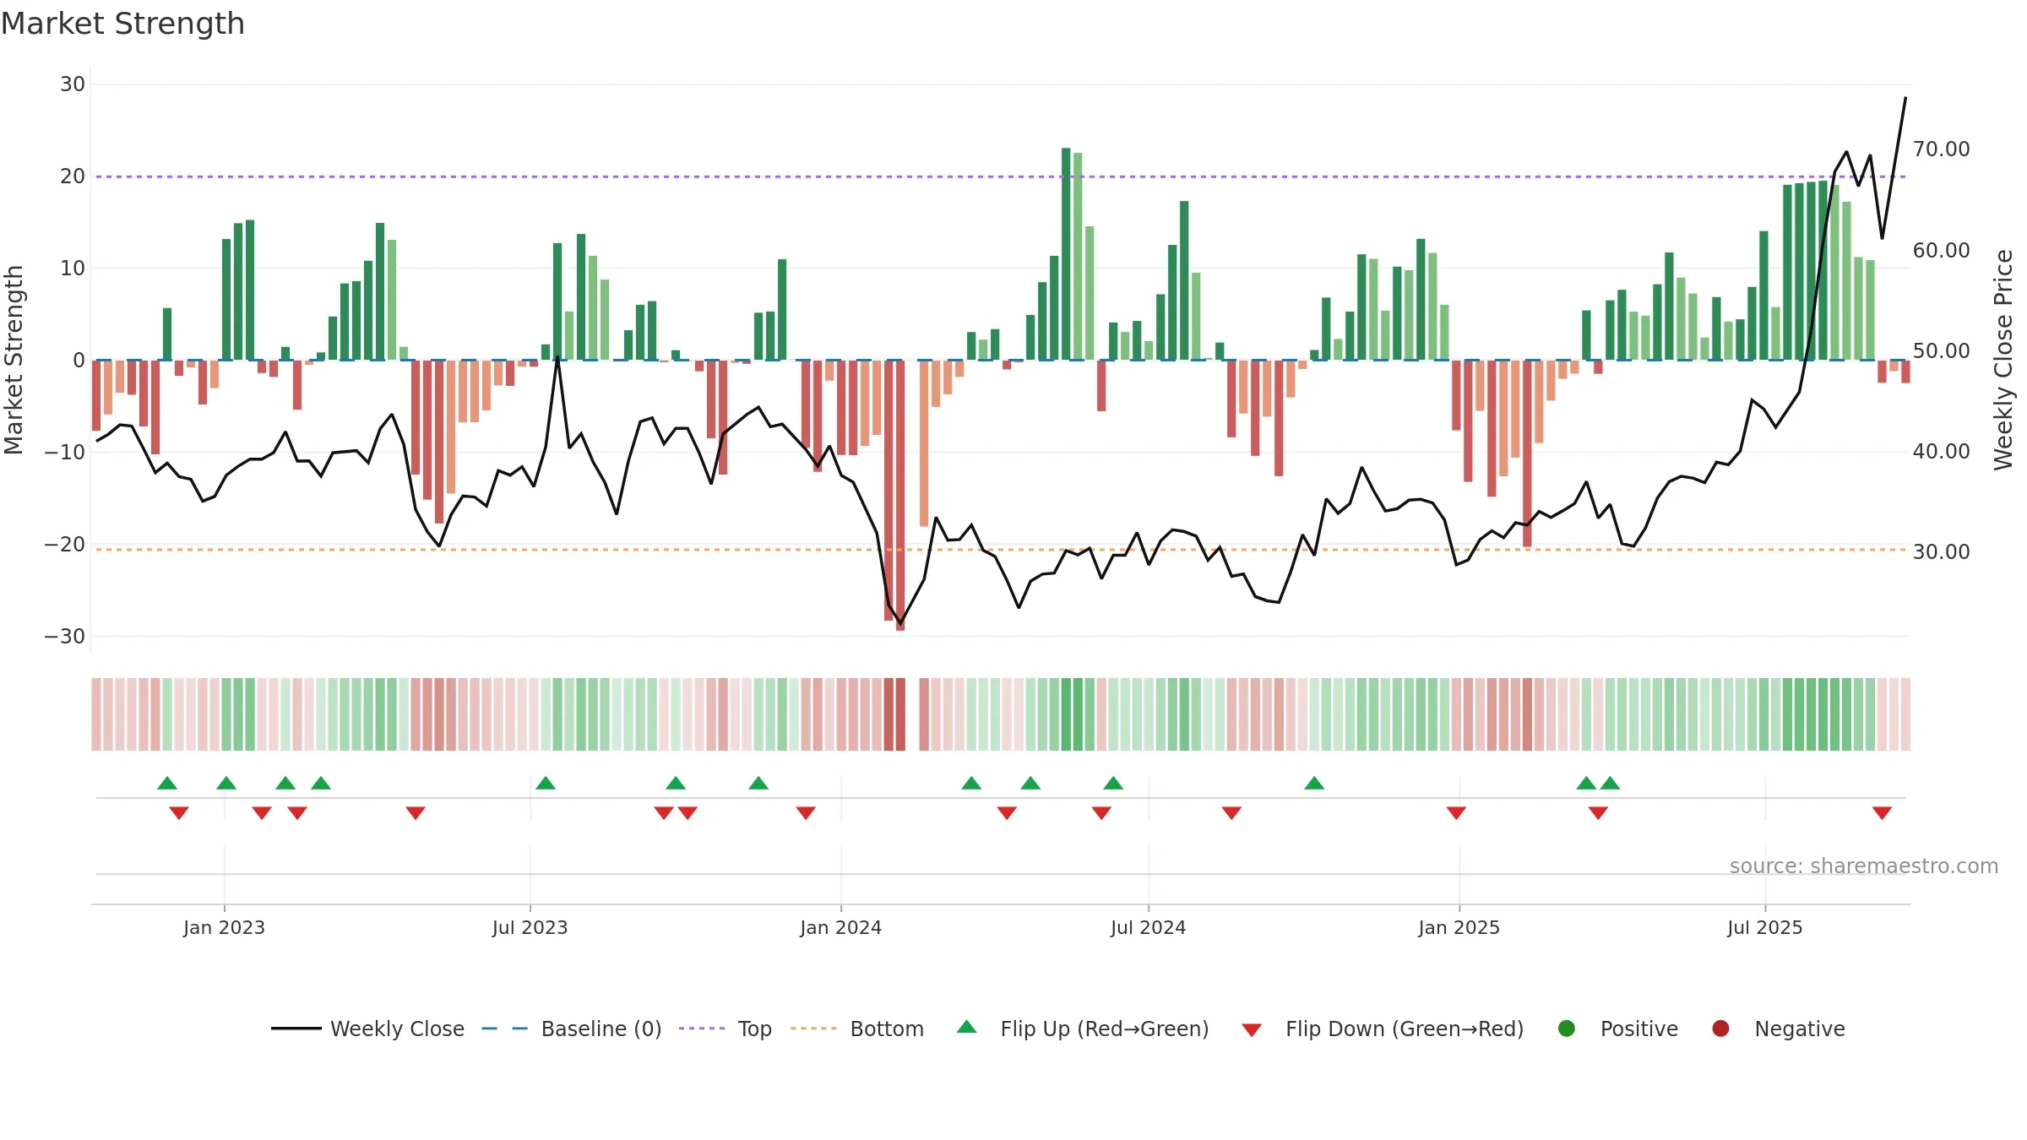Click the source: sharemaestro.com text
This screenshot has width=2027, height=1140.
click(1864, 866)
